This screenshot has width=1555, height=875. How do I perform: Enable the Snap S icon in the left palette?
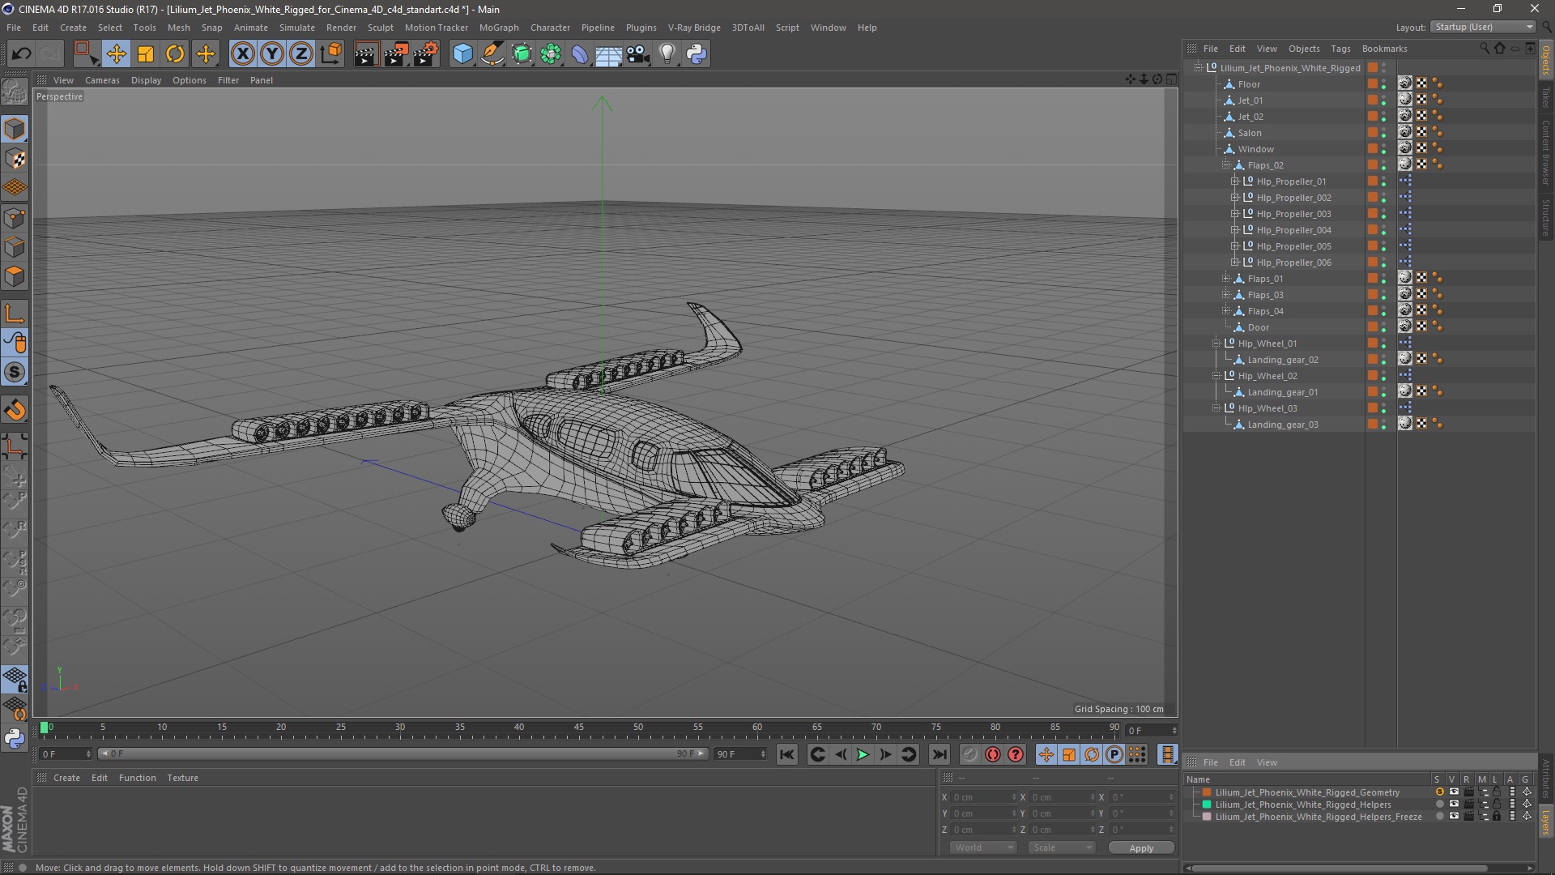pyautogui.click(x=15, y=373)
